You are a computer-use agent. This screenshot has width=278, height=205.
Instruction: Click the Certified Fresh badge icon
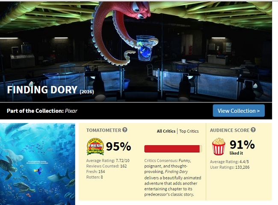pyautogui.click(x=95, y=146)
